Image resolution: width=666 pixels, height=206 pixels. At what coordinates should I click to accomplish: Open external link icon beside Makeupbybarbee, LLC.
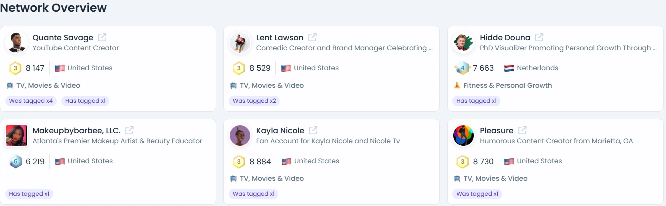(x=129, y=130)
